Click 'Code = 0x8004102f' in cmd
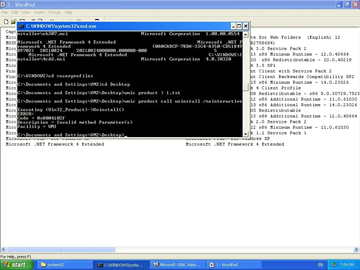This screenshot has height=270, width=360. 41,118
